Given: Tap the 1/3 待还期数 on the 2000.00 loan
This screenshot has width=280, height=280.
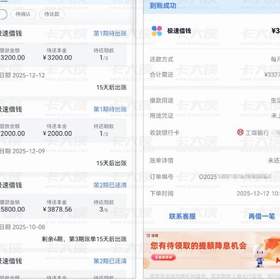Looking at the screenshot, I should click(104, 134).
